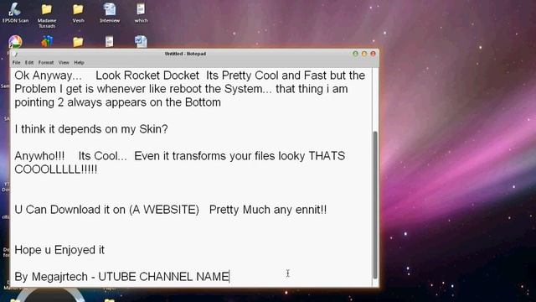Open the View menu in Notepad

(64, 63)
